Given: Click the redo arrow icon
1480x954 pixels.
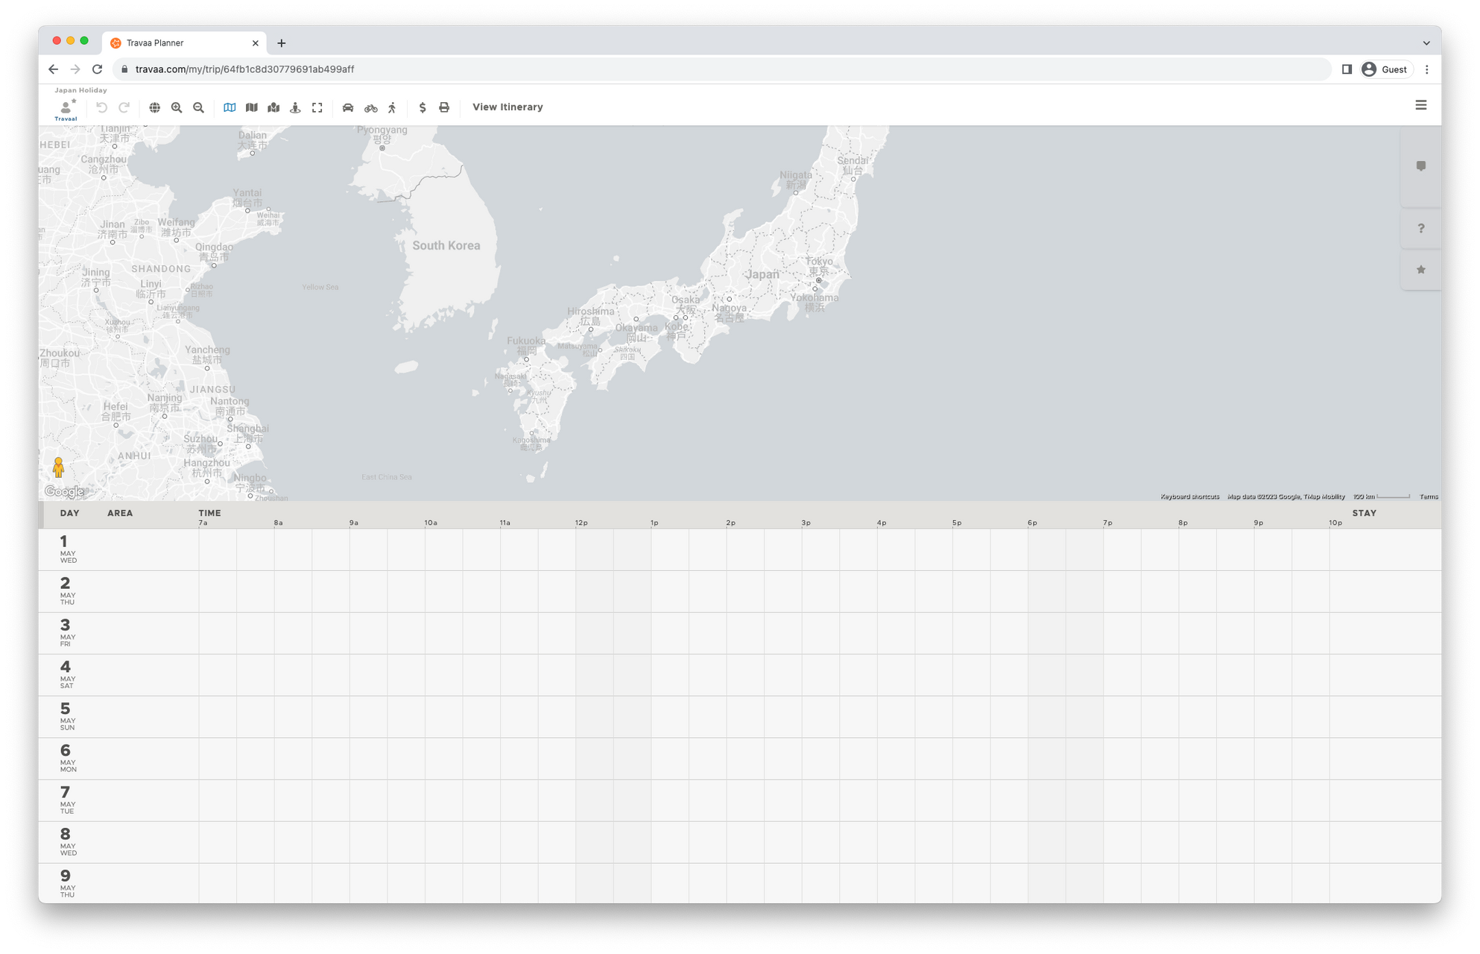Looking at the screenshot, I should [x=124, y=107].
